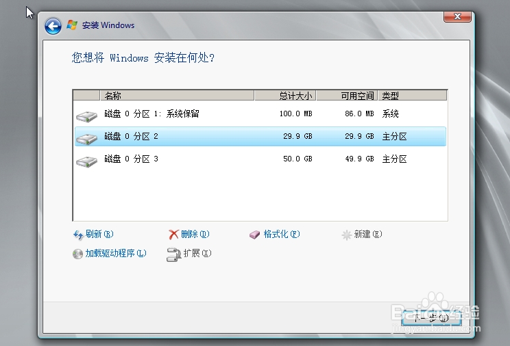Close the 安装 Windows dialog
The width and height of the screenshot is (510, 346).
pyautogui.click(x=457, y=16)
